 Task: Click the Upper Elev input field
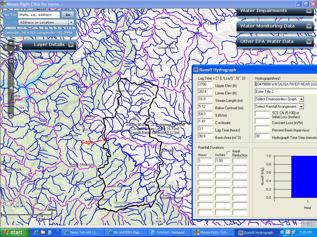click(205, 84)
